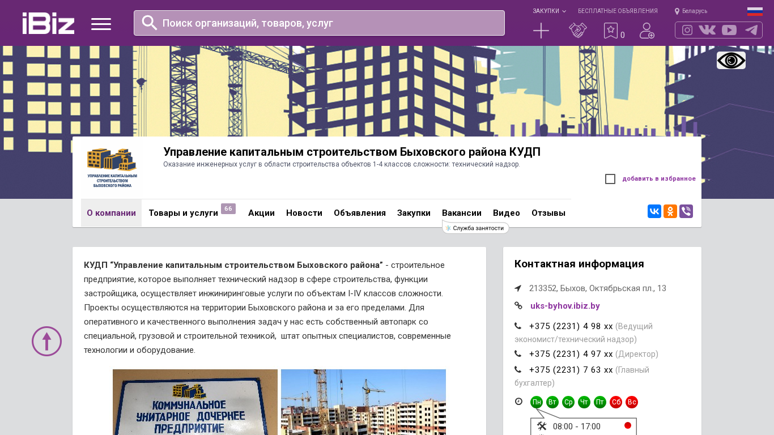Image resolution: width=774 pixels, height=435 pixels.
Task: Select Tuesday 'Вт' working-hours day
Action: pos(552,402)
